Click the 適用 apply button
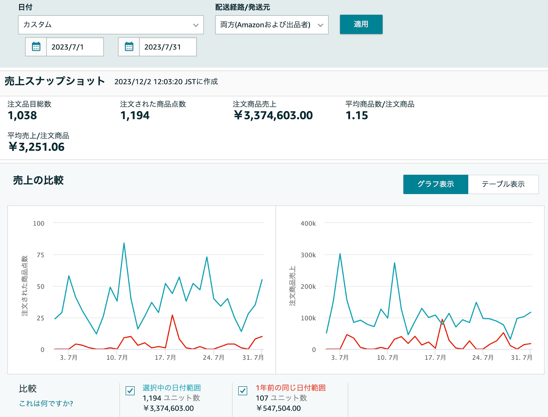Viewport: 548px width, 417px height. click(361, 24)
